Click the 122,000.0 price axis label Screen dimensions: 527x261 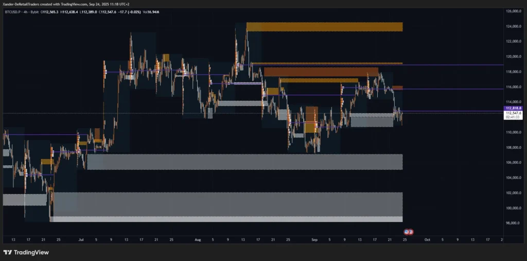[x=513, y=41]
